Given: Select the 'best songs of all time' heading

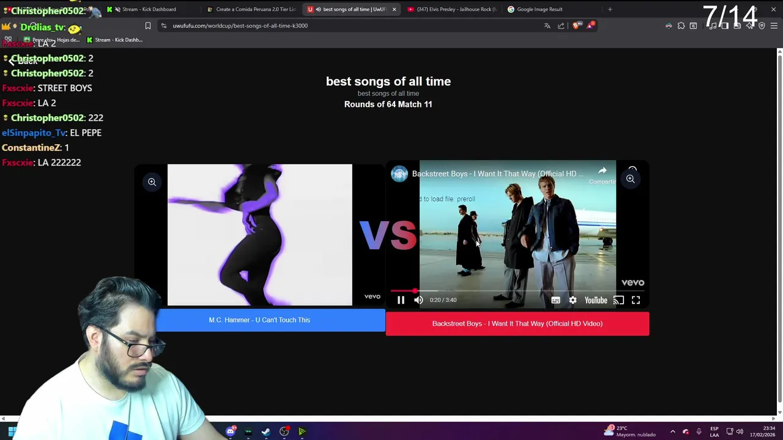Looking at the screenshot, I should 388,81.
